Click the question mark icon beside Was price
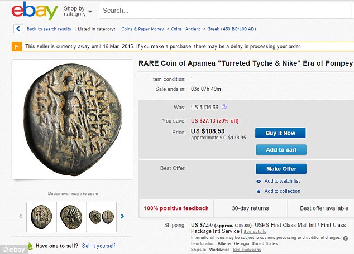The height and width of the screenshot is (254, 354). click(x=224, y=107)
